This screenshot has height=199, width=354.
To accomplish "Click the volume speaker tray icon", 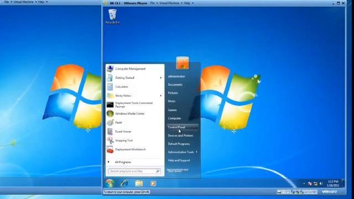I will coord(321,184).
